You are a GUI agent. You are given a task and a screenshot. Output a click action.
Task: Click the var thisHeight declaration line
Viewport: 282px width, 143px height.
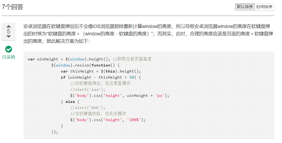pyautogui.click(x=101, y=71)
